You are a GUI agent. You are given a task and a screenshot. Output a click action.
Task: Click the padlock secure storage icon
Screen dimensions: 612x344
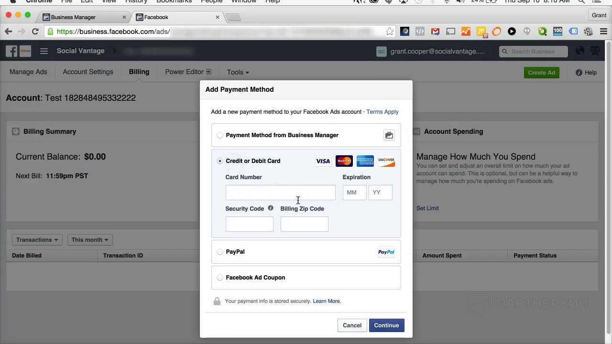[x=217, y=301]
